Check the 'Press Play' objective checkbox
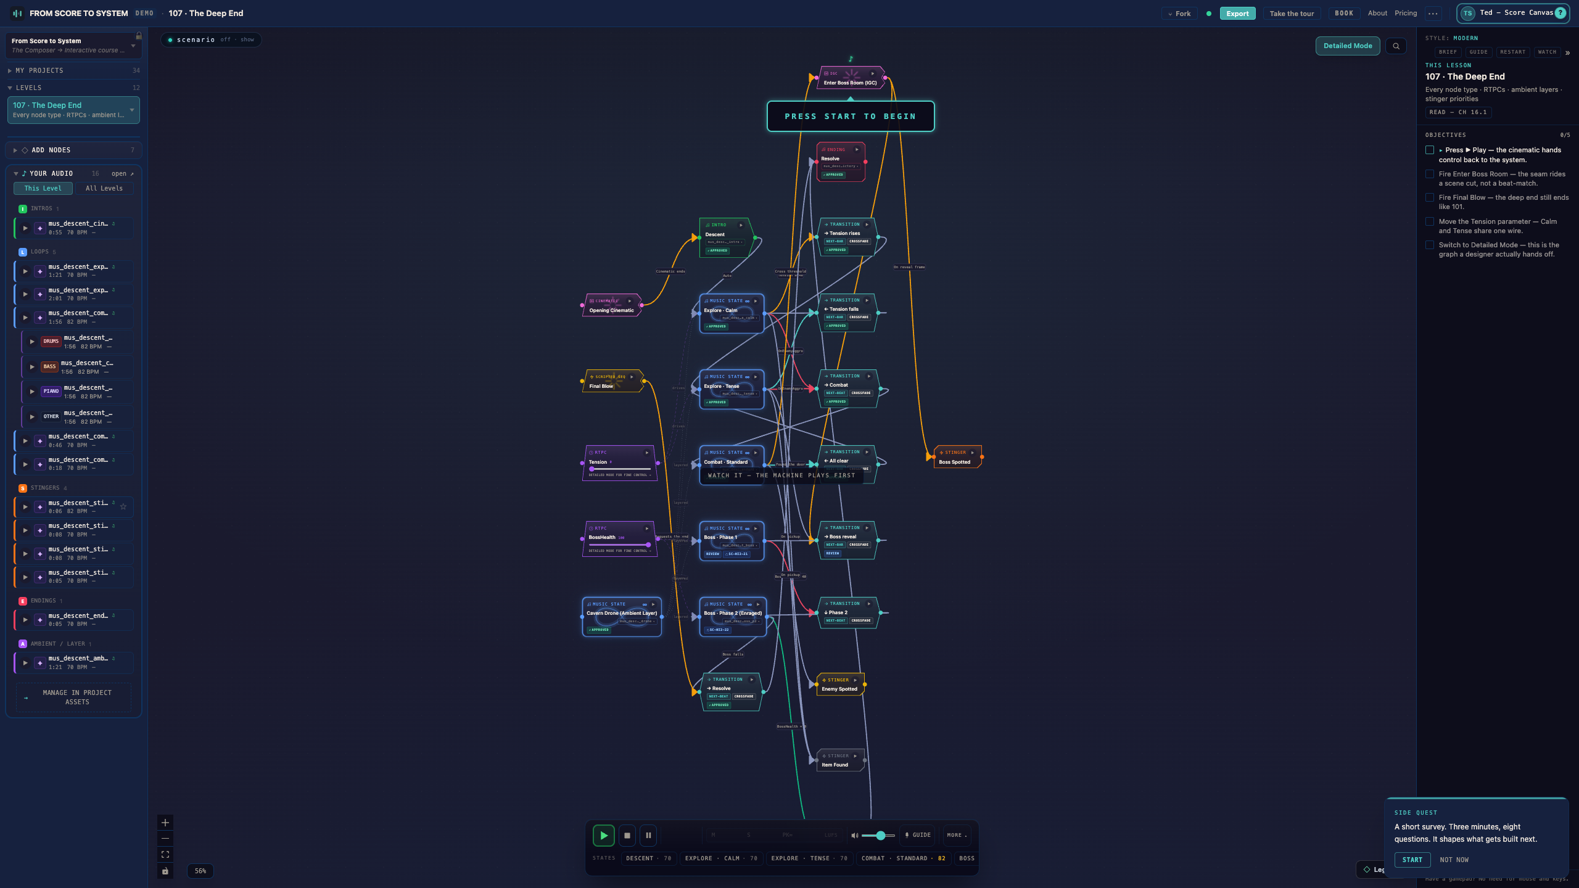This screenshot has width=1579, height=888. point(1430,150)
